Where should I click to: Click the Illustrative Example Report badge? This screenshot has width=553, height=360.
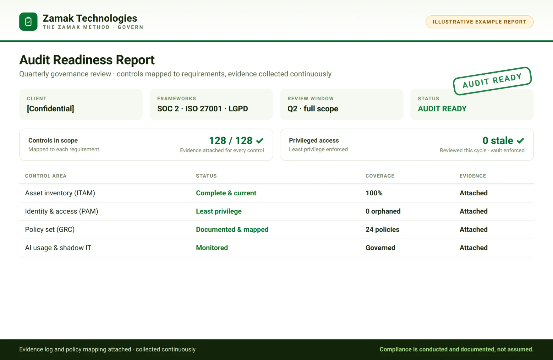[479, 22]
